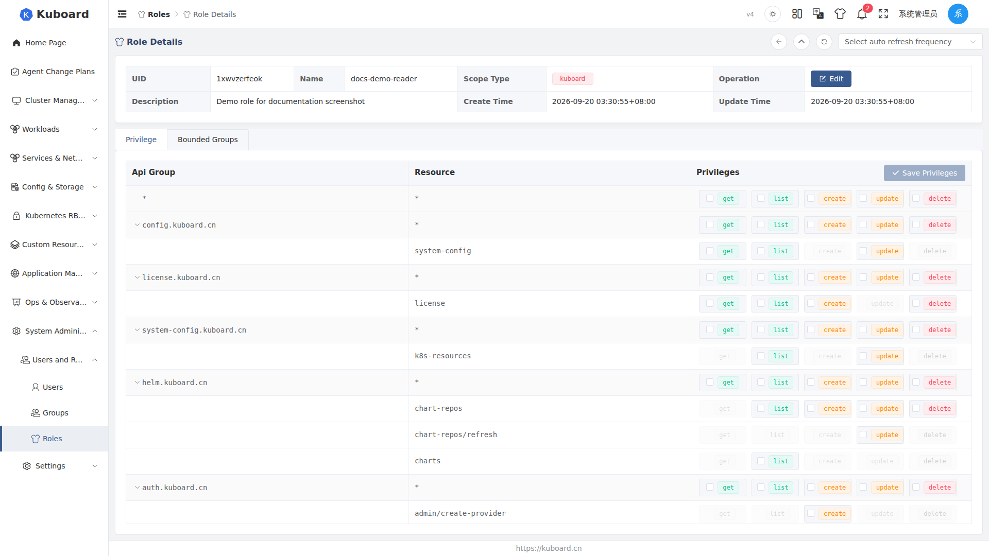Screen dimensions: 989x556
Task: Collapse the license.kuboard.cn api group
Action: (x=137, y=277)
